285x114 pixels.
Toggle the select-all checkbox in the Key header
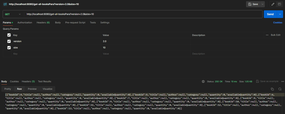(9, 35)
